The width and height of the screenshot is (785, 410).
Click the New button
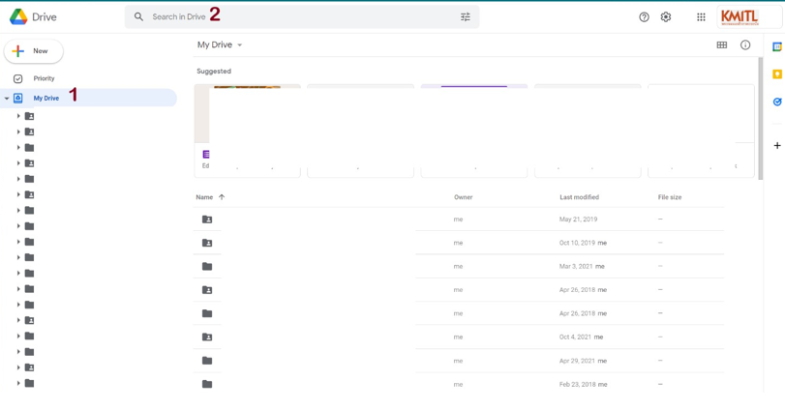34,51
